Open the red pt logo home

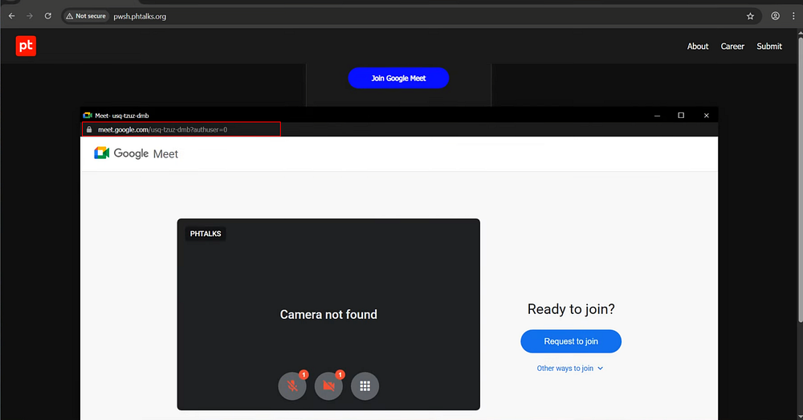click(x=26, y=46)
